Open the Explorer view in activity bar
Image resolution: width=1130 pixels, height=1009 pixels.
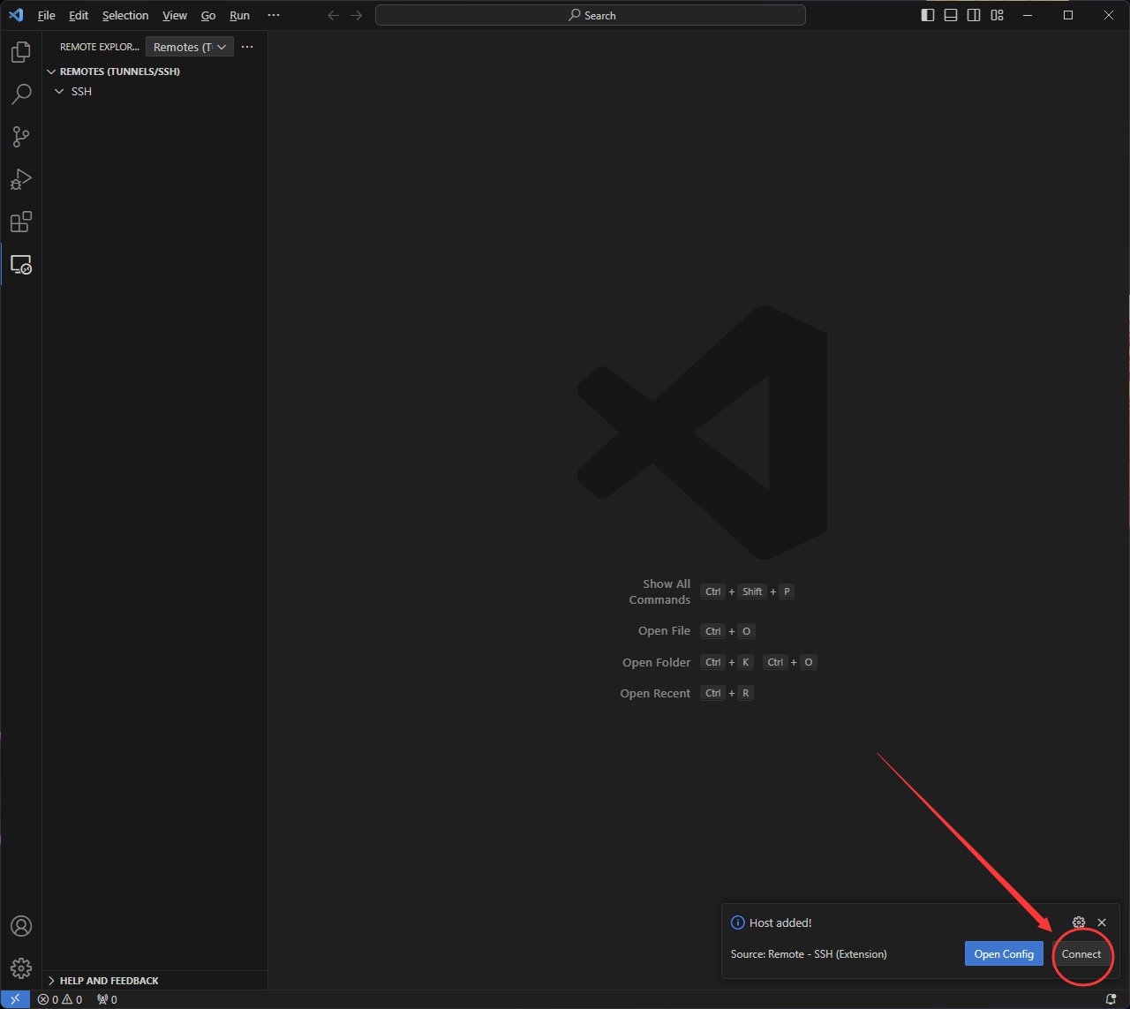tap(21, 52)
